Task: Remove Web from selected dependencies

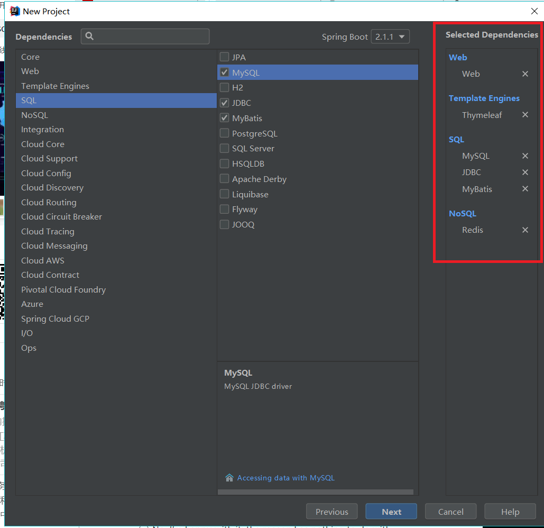Action: click(x=525, y=74)
